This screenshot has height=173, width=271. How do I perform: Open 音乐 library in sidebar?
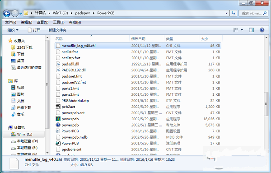tap(18, 114)
